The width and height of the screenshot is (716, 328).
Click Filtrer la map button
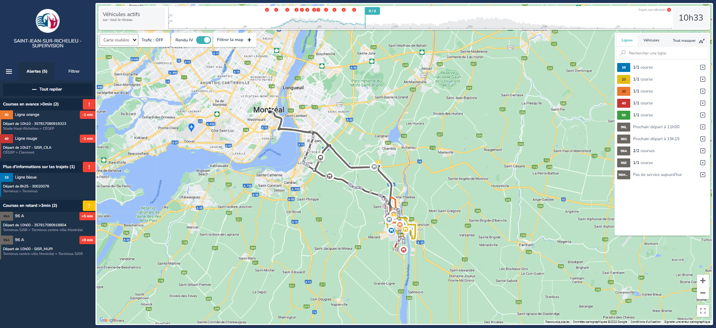[x=235, y=40]
